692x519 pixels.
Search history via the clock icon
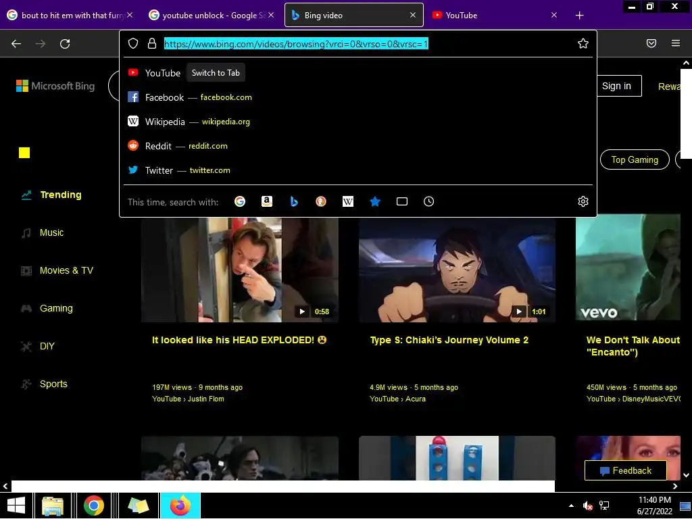pos(429,201)
